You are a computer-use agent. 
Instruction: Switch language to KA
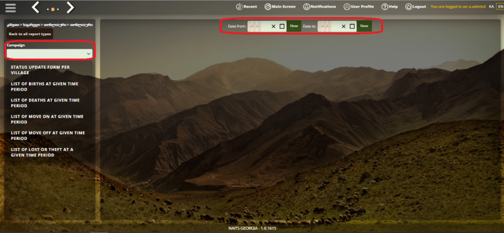pyautogui.click(x=491, y=6)
